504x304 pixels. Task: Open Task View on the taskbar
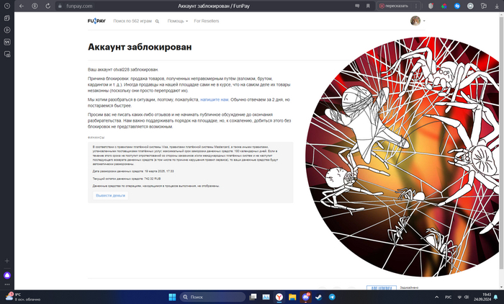point(253,297)
